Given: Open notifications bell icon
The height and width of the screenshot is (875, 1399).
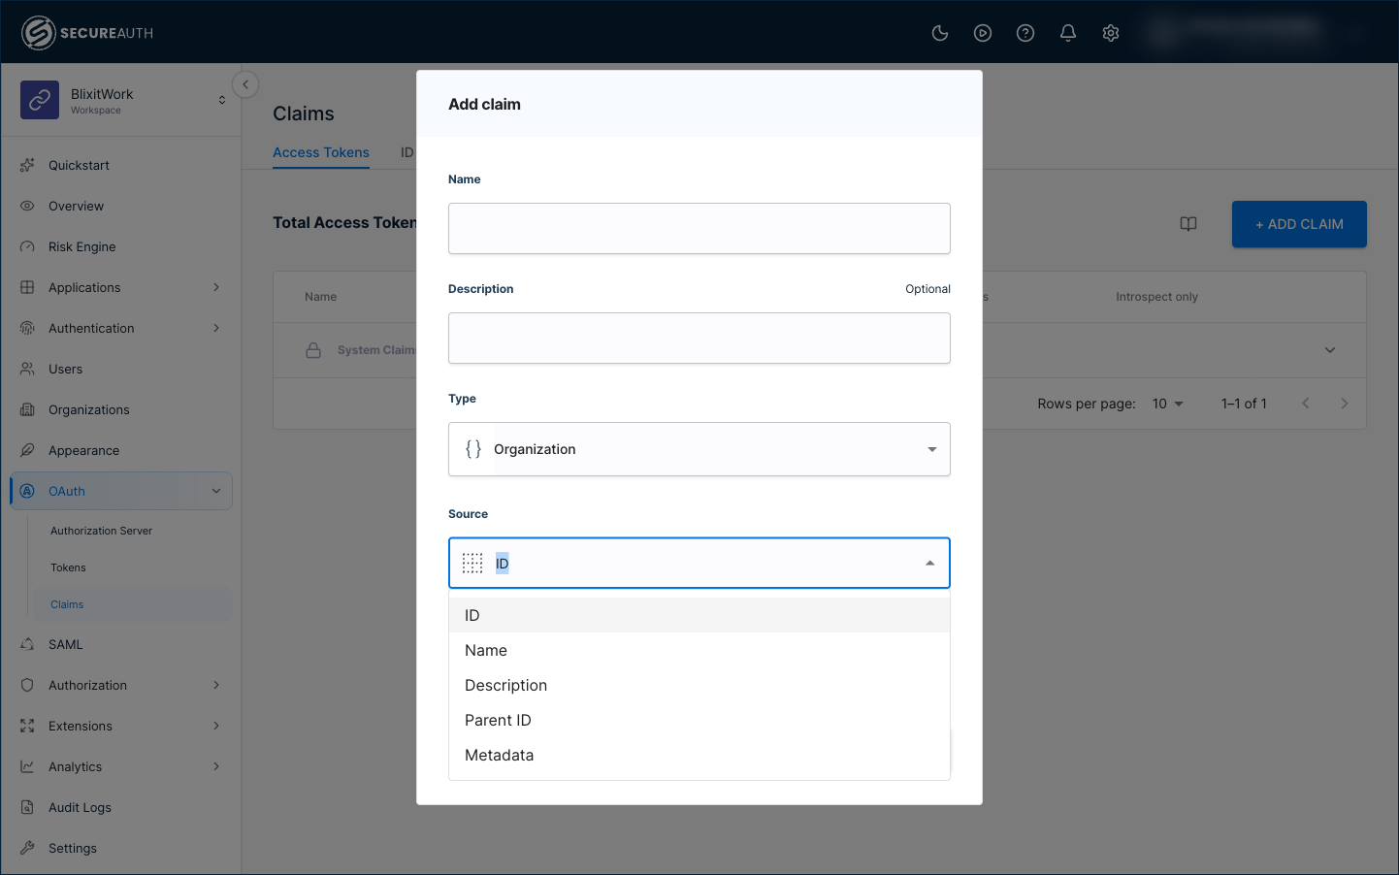Looking at the screenshot, I should pos(1068,33).
